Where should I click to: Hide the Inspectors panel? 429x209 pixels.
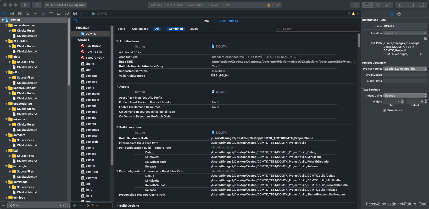click(421, 5)
